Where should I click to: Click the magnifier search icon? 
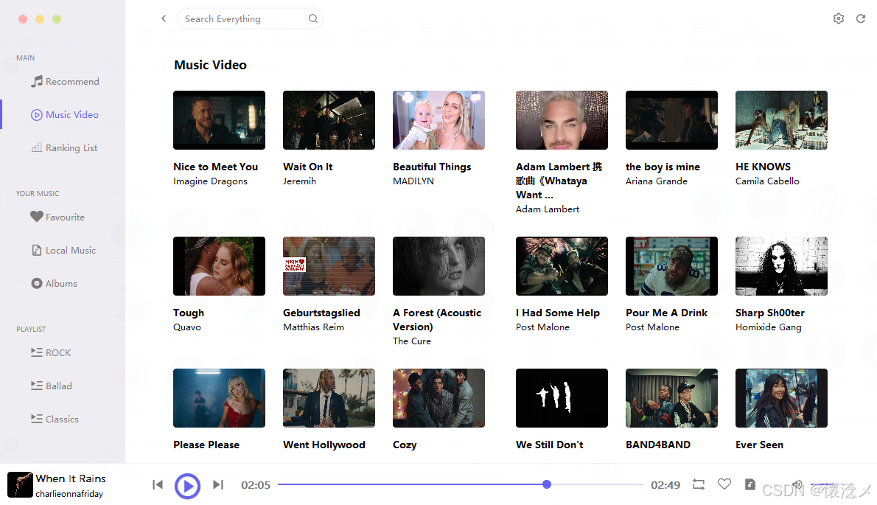[x=313, y=18]
